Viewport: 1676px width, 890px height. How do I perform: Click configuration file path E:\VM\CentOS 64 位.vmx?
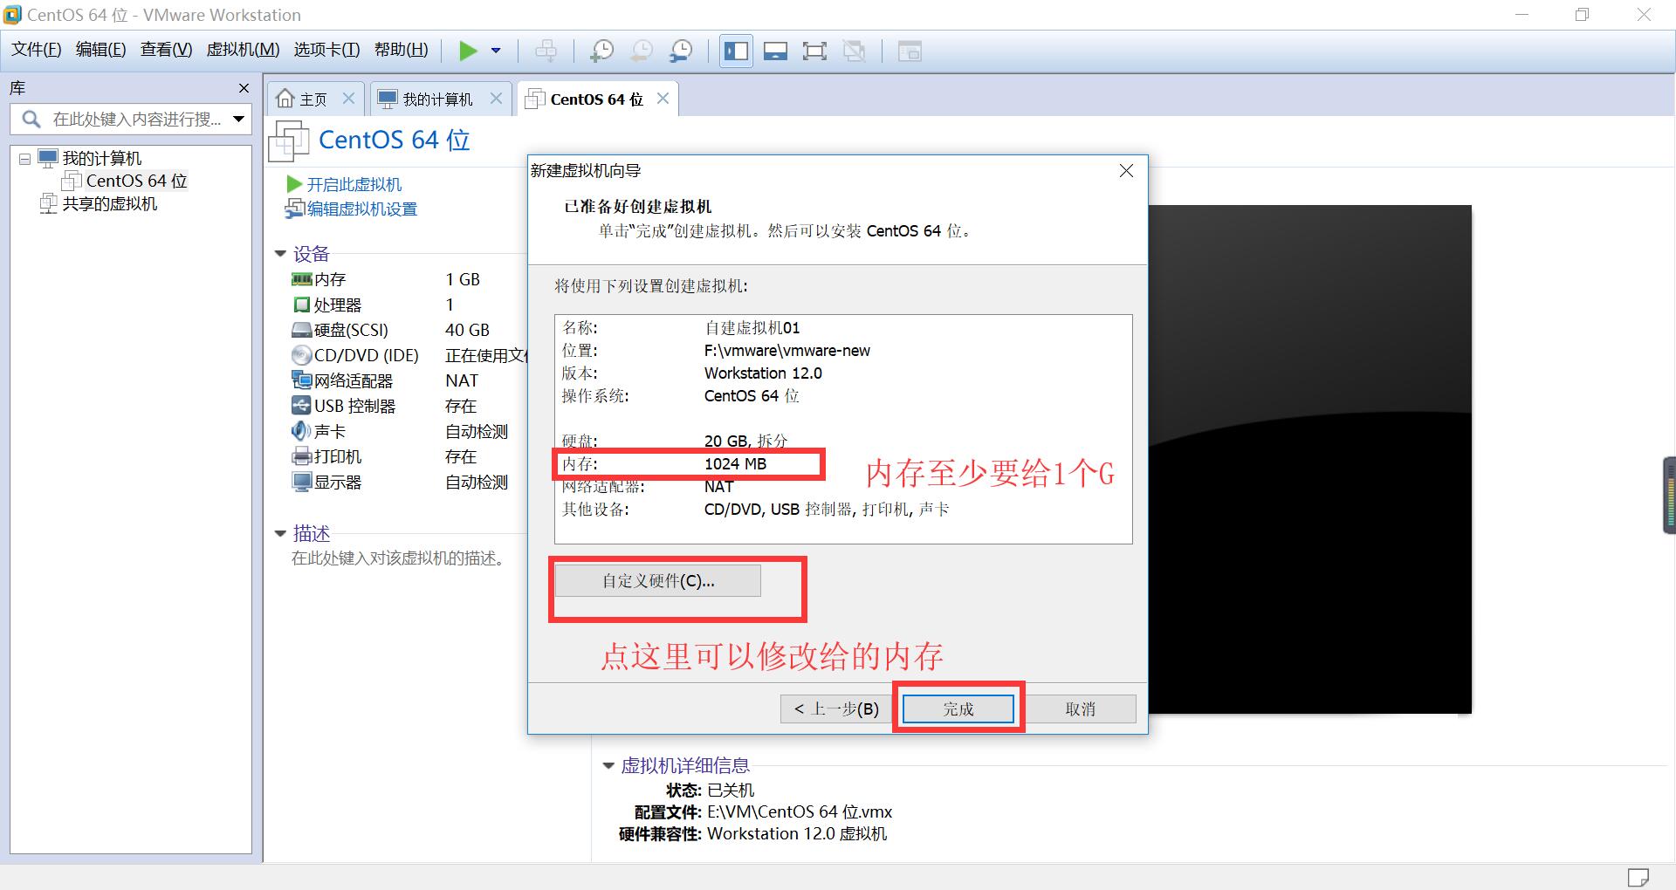(800, 812)
